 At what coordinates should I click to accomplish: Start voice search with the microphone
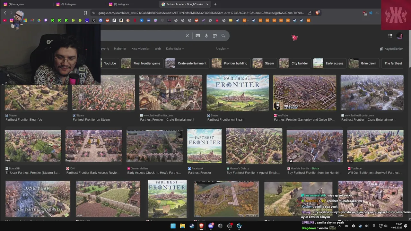click(x=206, y=36)
